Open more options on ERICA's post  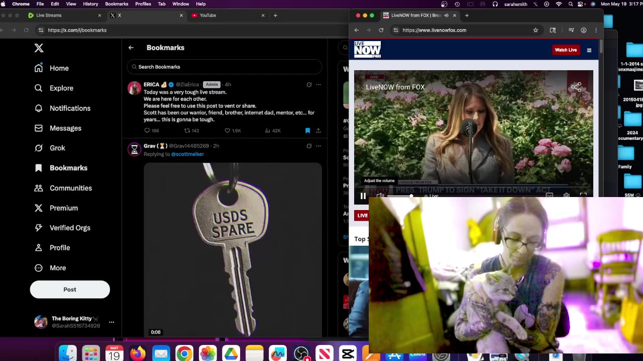(x=318, y=85)
